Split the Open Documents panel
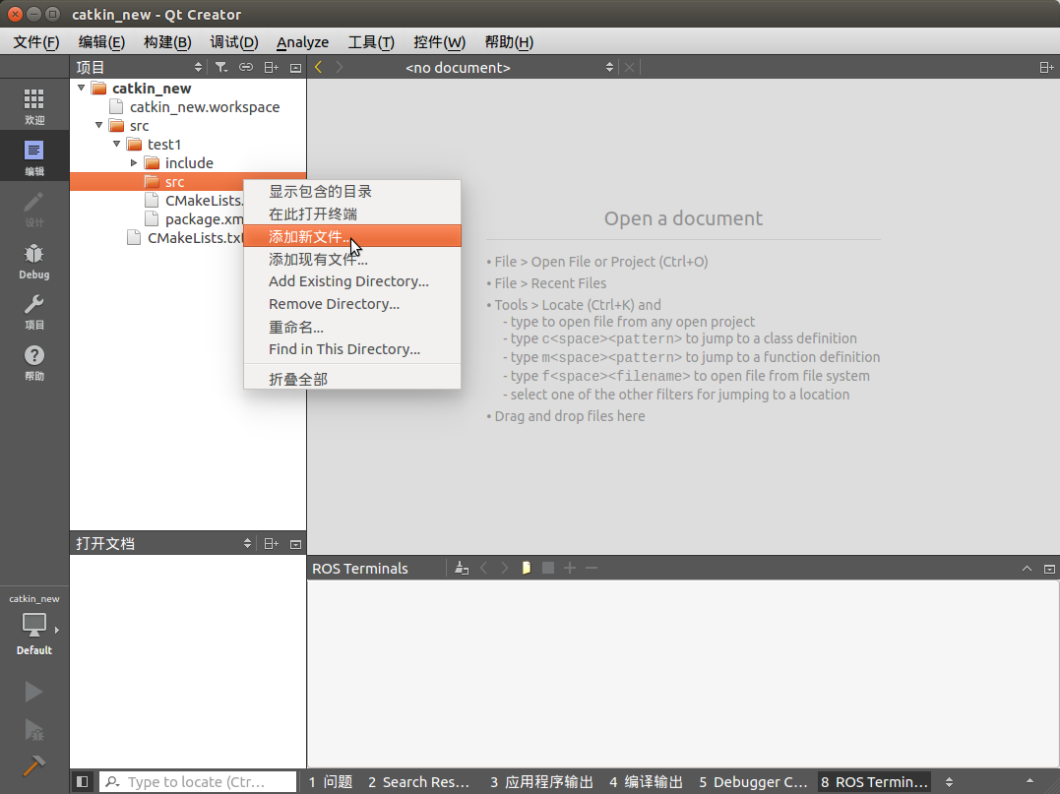1060x794 pixels. [271, 543]
